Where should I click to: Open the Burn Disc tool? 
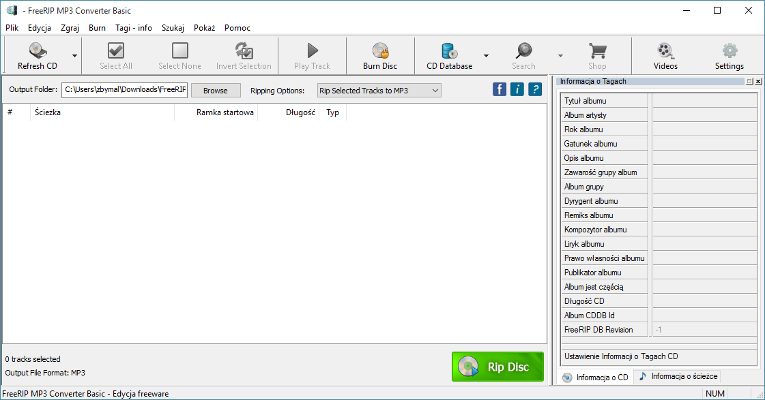380,56
